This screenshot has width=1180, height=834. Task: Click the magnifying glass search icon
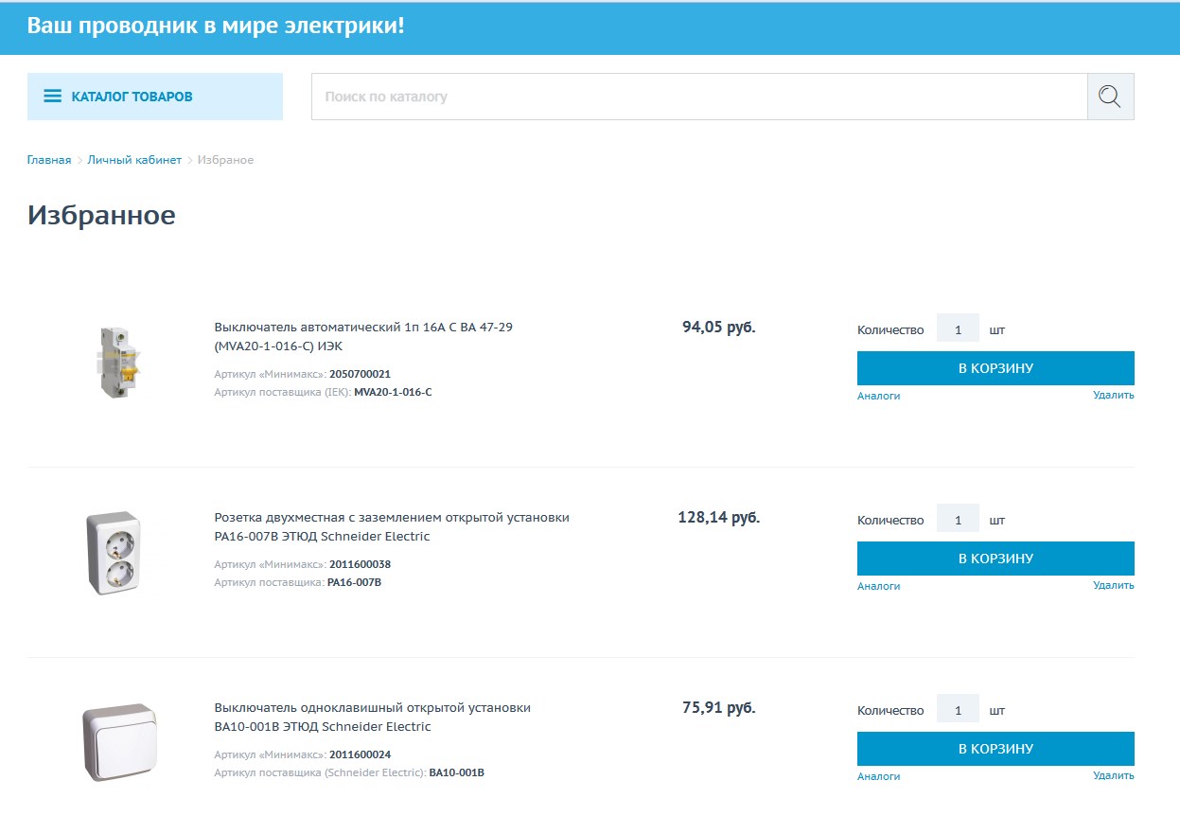1110,97
